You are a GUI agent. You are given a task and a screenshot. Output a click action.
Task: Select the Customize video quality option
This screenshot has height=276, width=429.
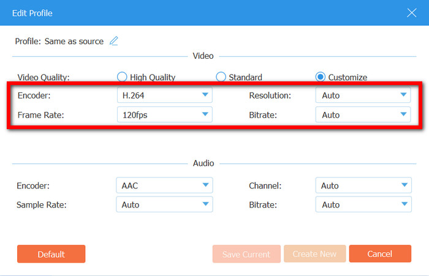[321, 77]
